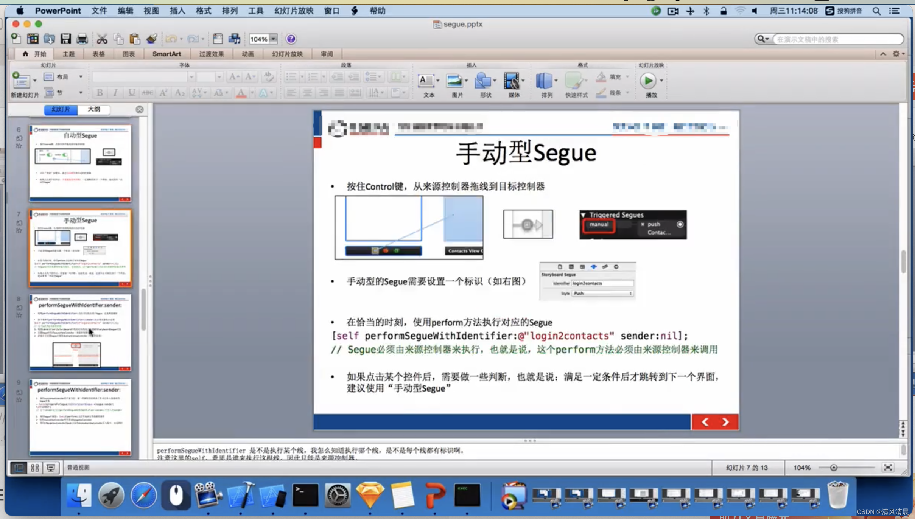915x519 pixels.
Task: Toggle Underline formatting button
Action: [x=131, y=93]
